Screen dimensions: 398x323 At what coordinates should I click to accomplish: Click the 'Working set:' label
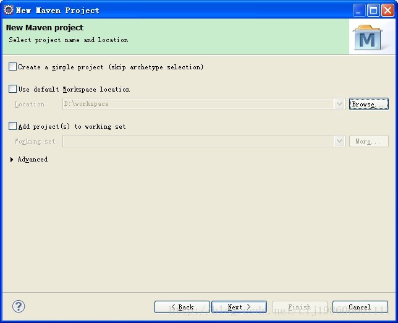[36, 141]
